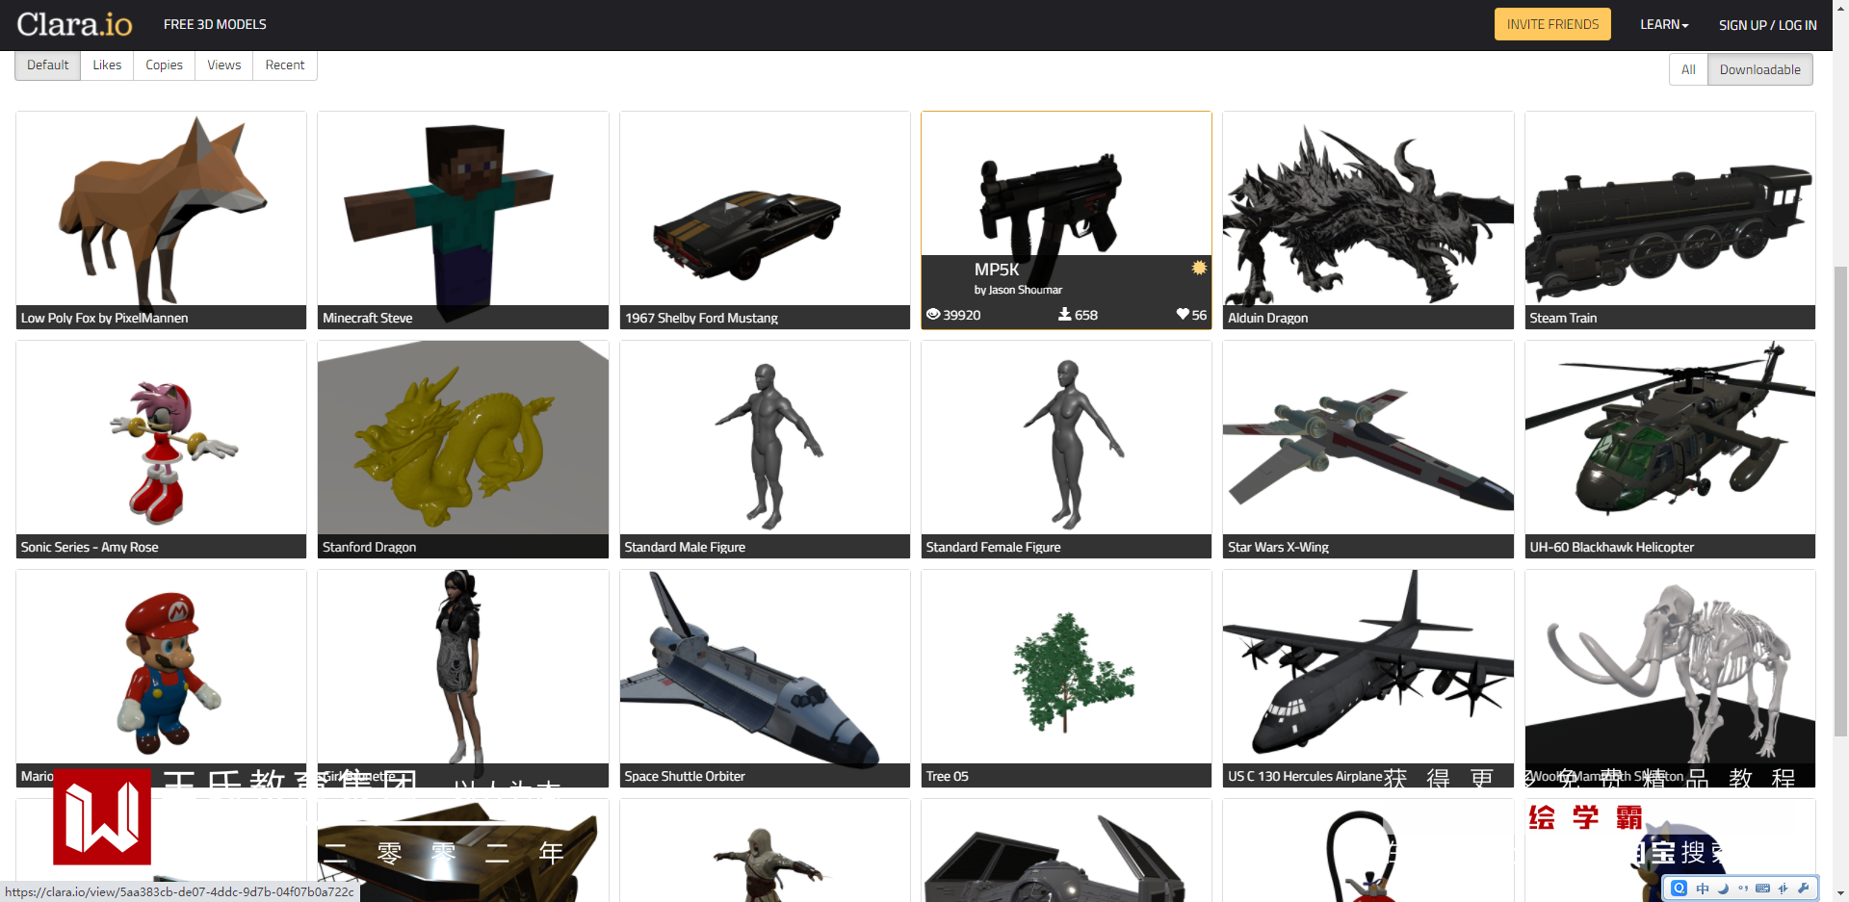The height and width of the screenshot is (902, 1849).
Task: Sort models by Views
Action: [x=223, y=65]
